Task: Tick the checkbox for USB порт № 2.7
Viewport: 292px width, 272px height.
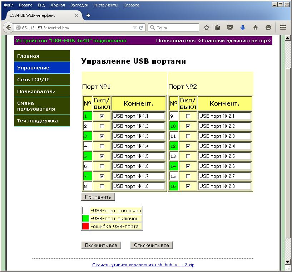Action: (x=188, y=176)
